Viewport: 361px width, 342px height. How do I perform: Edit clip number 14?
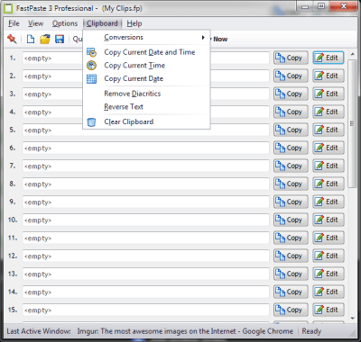329,292
